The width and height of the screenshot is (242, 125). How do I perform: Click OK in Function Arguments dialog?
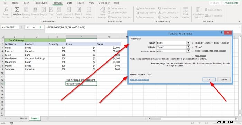209,79
